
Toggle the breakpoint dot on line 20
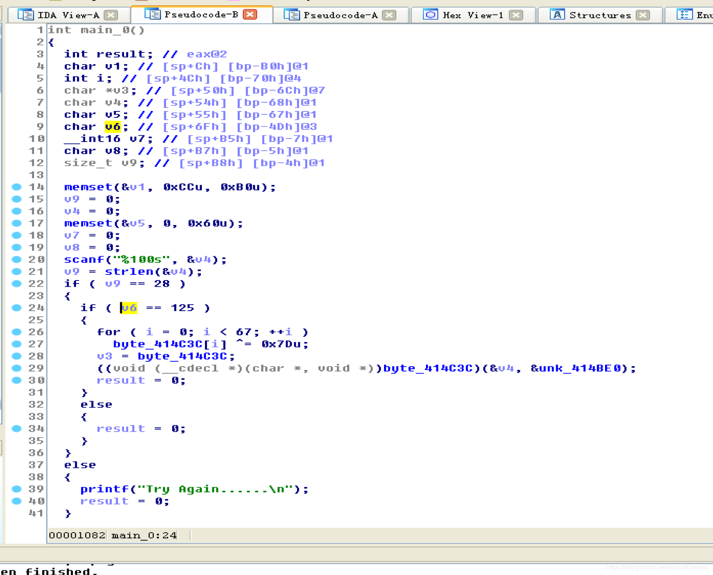pyautogui.click(x=17, y=260)
